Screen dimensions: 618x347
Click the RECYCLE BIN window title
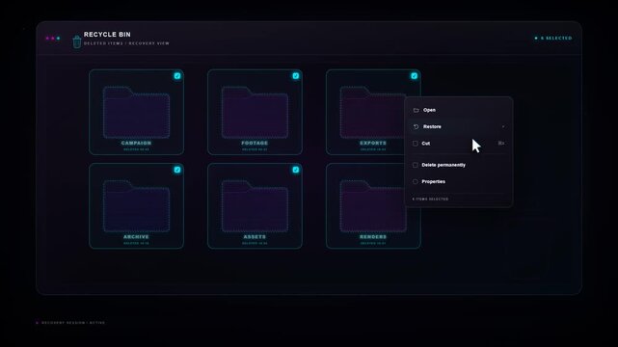coord(107,35)
